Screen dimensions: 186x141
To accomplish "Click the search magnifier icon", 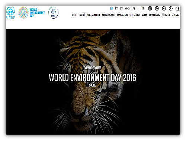I will (x=177, y=9).
